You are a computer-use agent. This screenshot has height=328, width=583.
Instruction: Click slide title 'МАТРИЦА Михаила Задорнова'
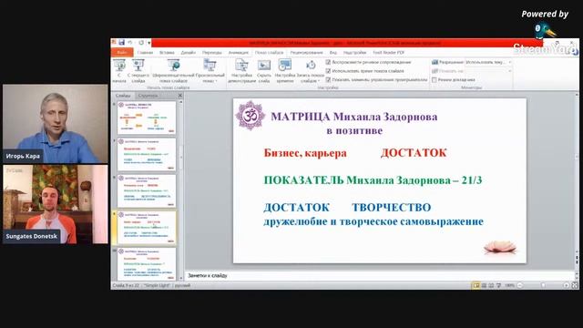354,117
